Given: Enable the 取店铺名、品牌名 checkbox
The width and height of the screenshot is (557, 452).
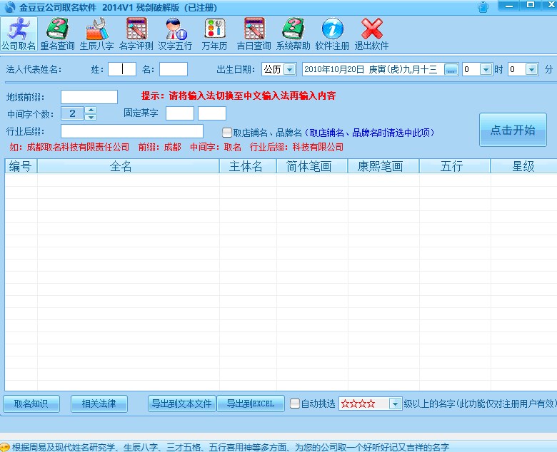Looking at the screenshot, I should tap(227, 133).
